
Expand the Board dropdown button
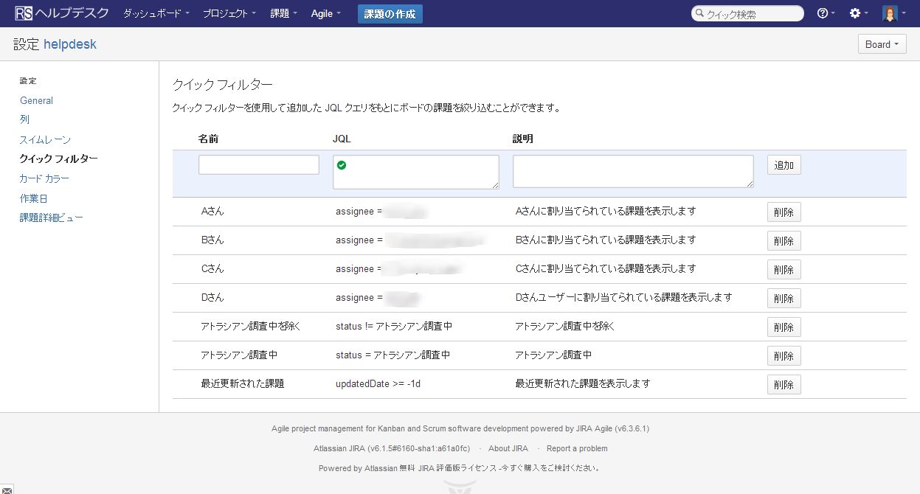882,44
